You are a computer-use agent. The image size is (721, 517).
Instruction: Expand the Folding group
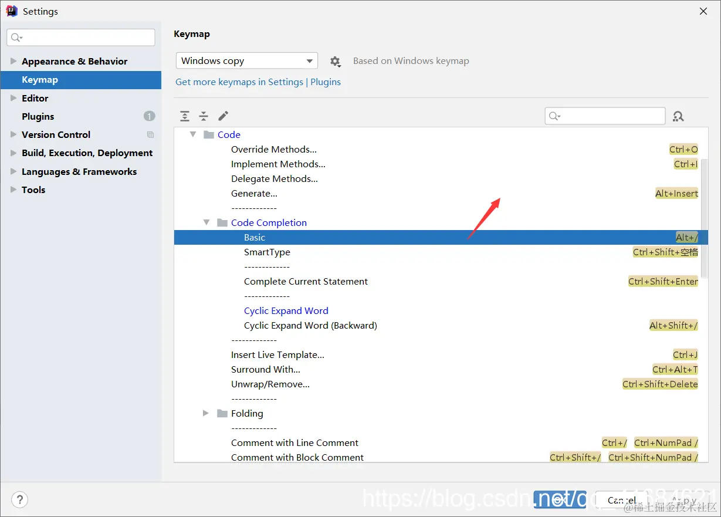click(206, 413)
